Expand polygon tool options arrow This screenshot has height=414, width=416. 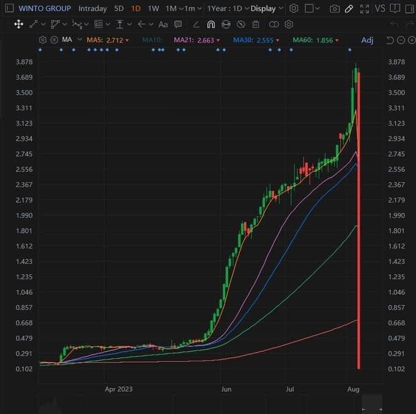(65, 24)
